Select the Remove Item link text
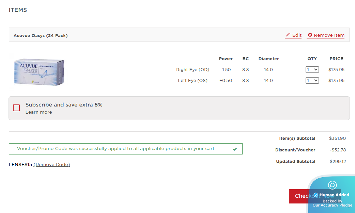 (x=329, y=35)
